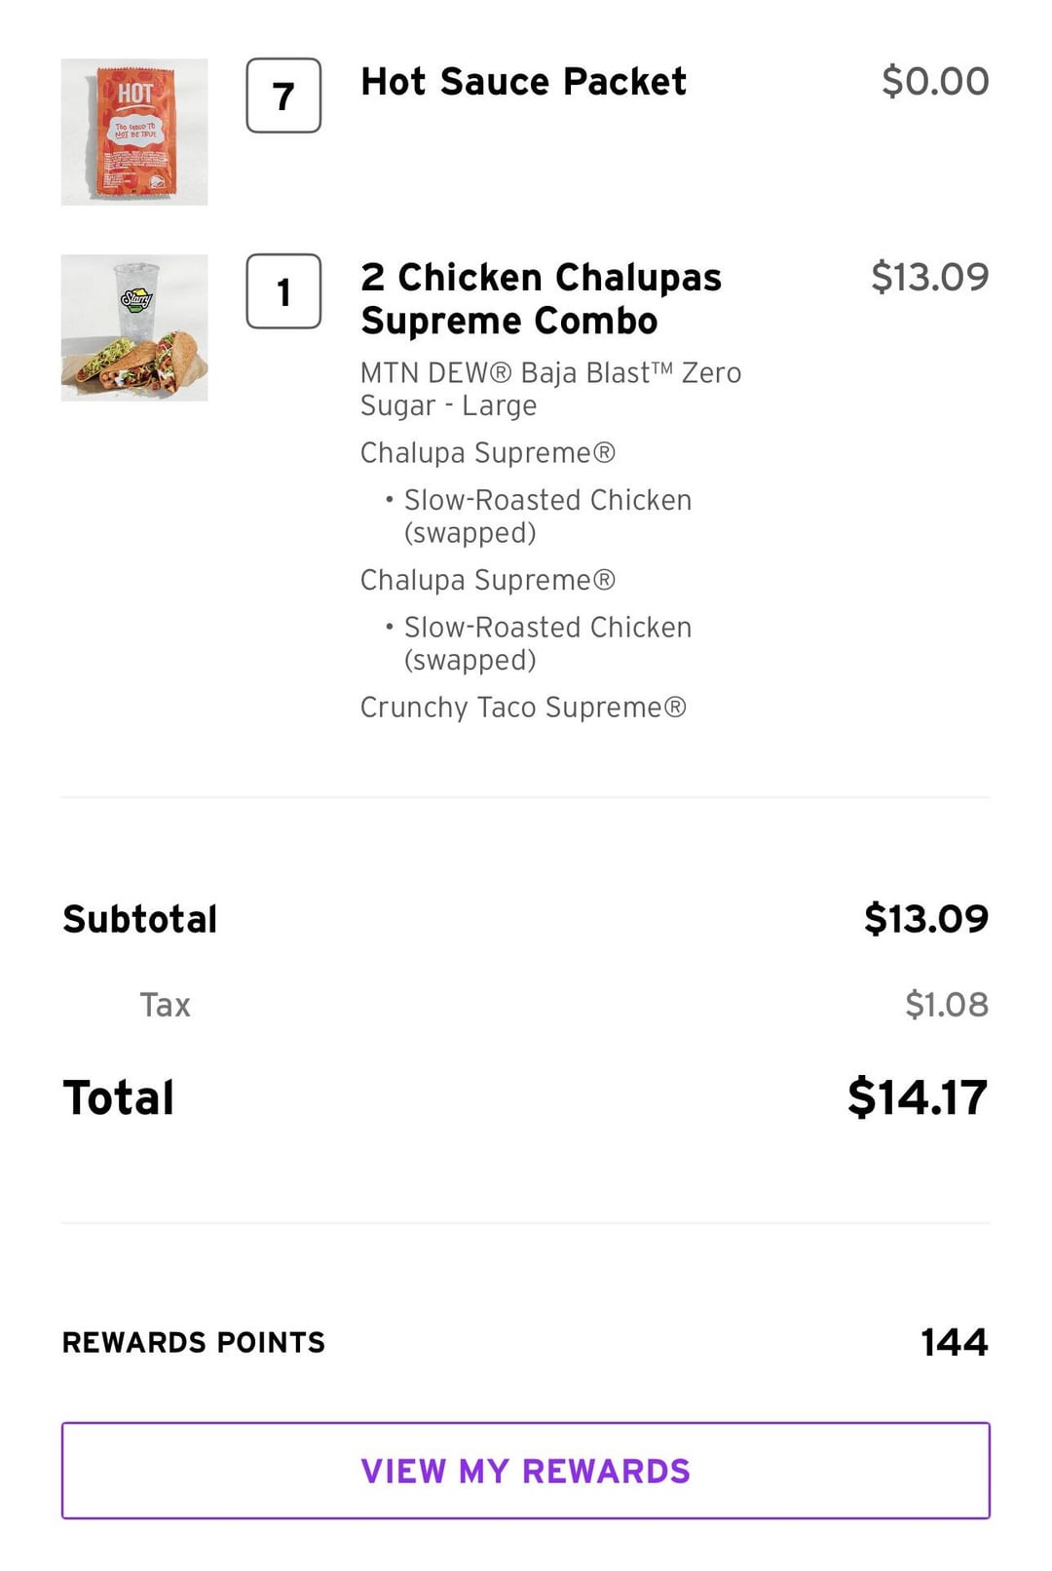
Task: Tap the first Chalupa Supreme entry
Action: (x=487, y=453)
